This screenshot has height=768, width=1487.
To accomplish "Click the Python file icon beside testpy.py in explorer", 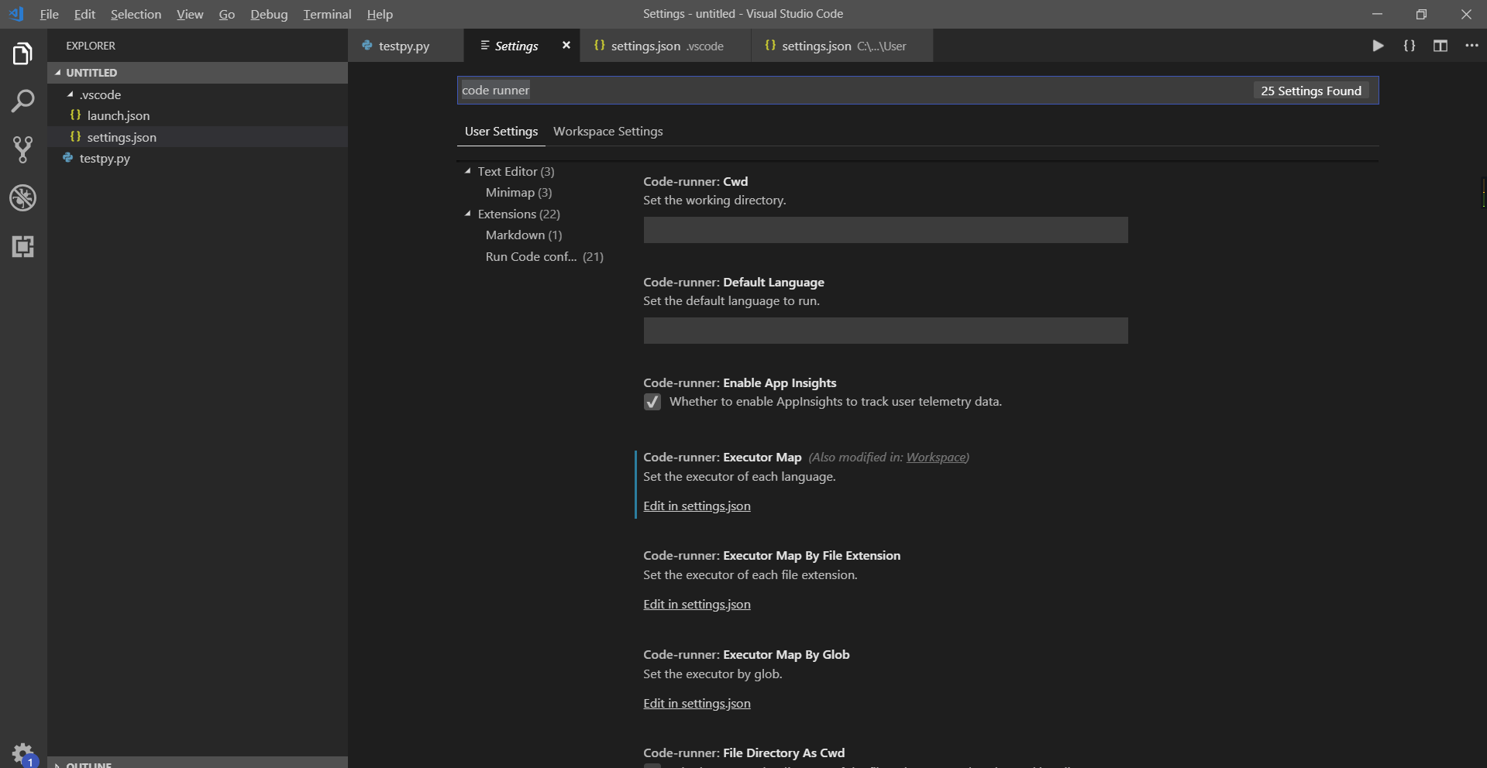I will coord(68,158).
